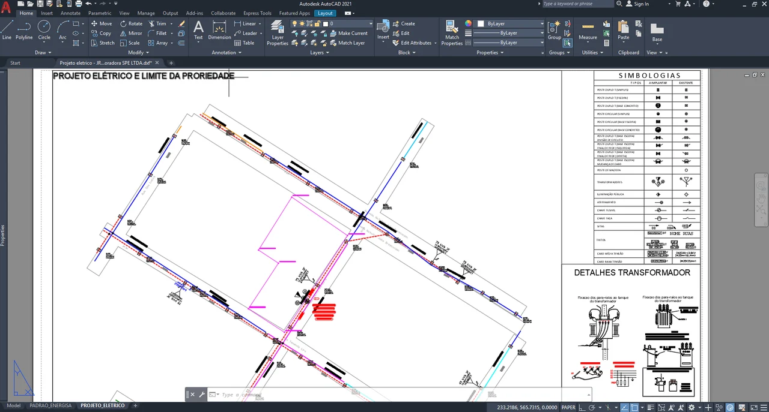
Task: Click the Paste clipboard icon
Action: point(624,30)
